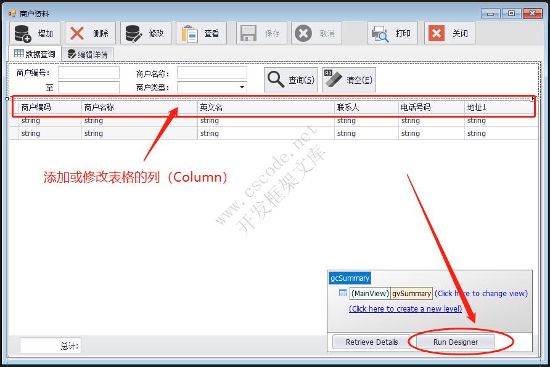Viewport: 550px width, 367px height.
Task: Expand the small arrow at grid header right edge
Action: pos(532,98)
